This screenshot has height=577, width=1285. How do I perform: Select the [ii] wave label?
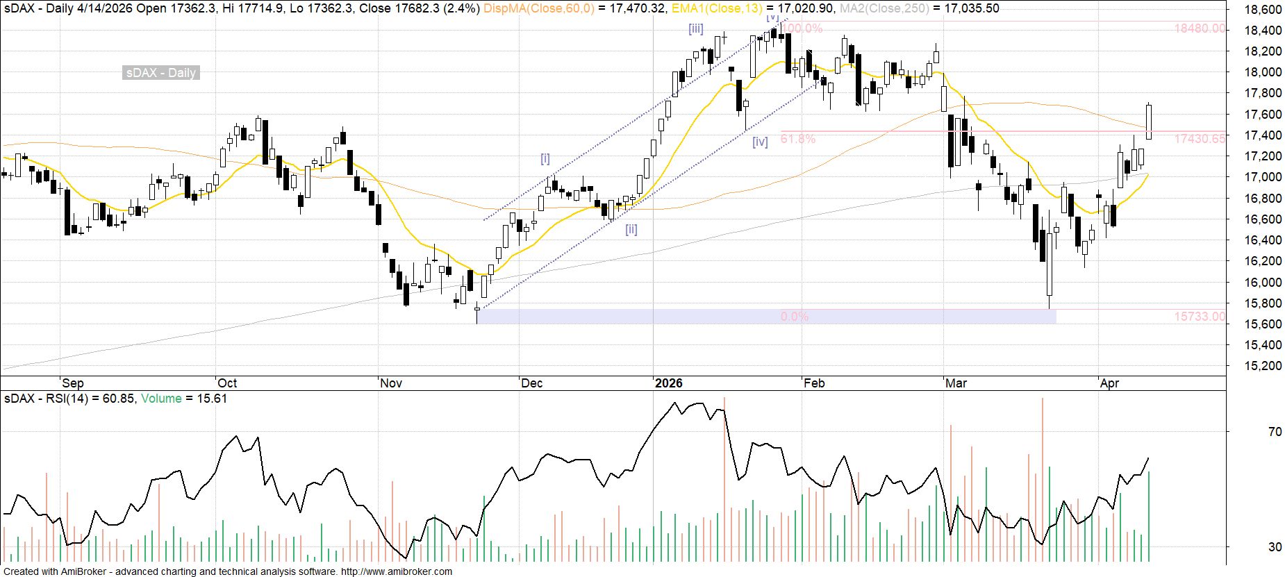631,229
